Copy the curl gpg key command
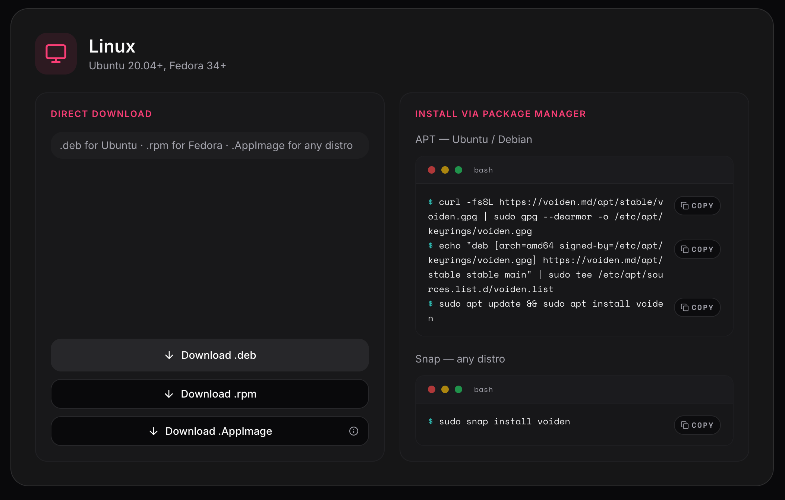The image size is (785, 500). [x=697, y=206]
